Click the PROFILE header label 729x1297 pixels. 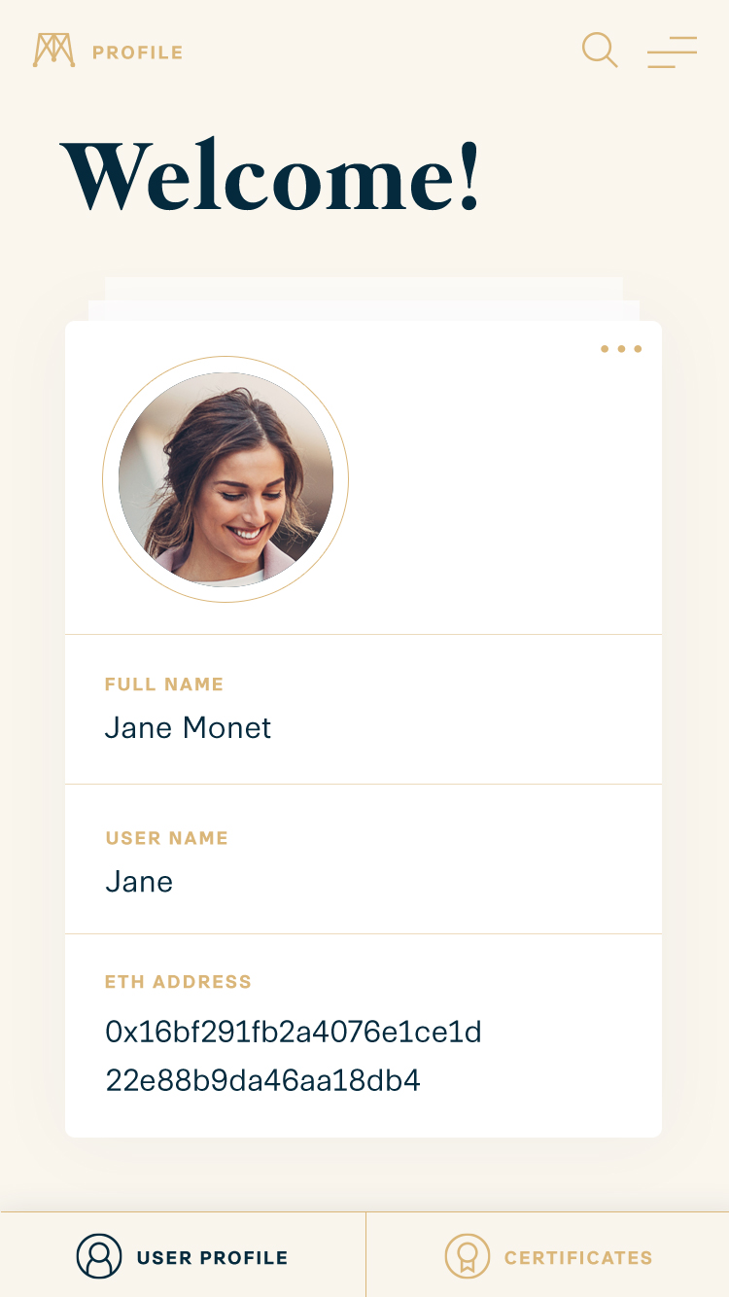137,53
